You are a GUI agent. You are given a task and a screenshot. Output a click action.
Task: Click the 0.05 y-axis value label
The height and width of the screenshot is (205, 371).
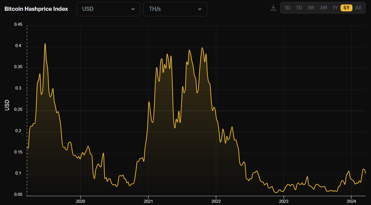(18, 194)
